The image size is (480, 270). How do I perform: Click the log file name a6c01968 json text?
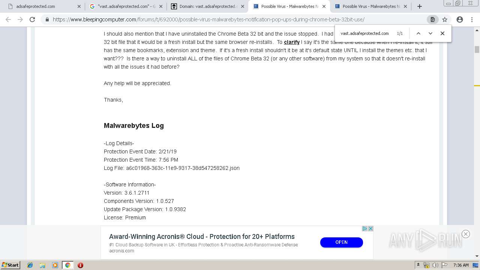pos(183,168)
